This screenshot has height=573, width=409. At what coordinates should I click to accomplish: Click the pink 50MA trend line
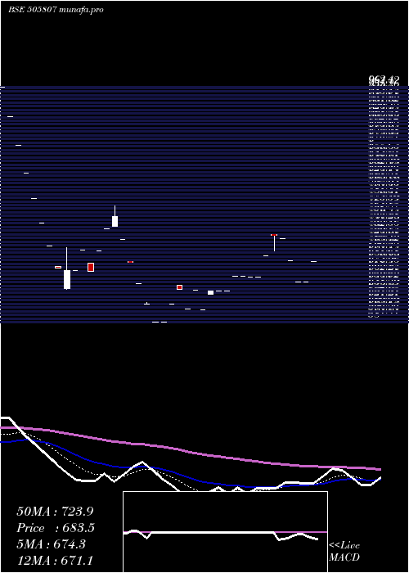(x=190, y=452)
